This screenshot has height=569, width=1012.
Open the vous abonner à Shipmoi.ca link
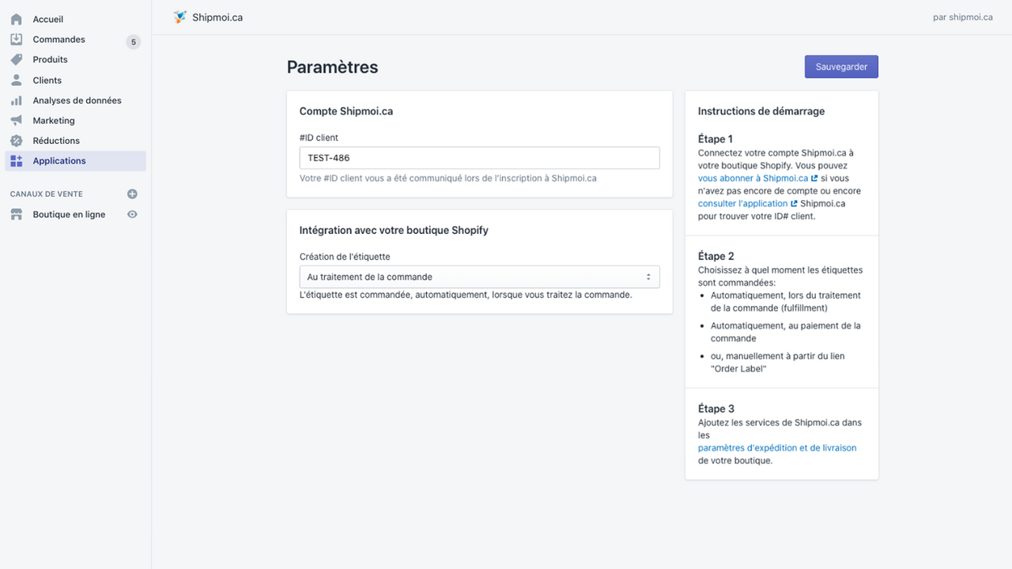(752, 178)
